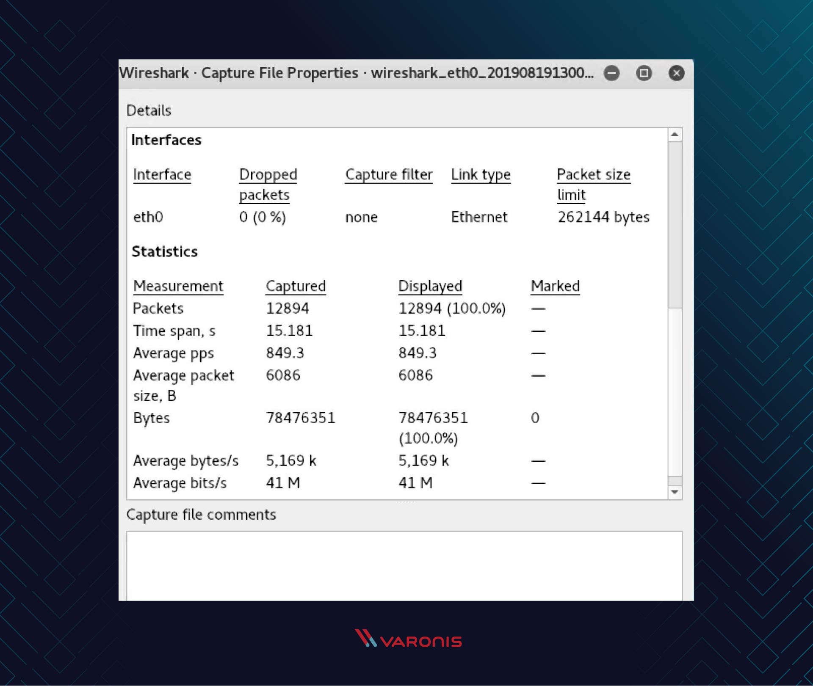
Task: Select the capture filter value none
Action: [362, 218]
